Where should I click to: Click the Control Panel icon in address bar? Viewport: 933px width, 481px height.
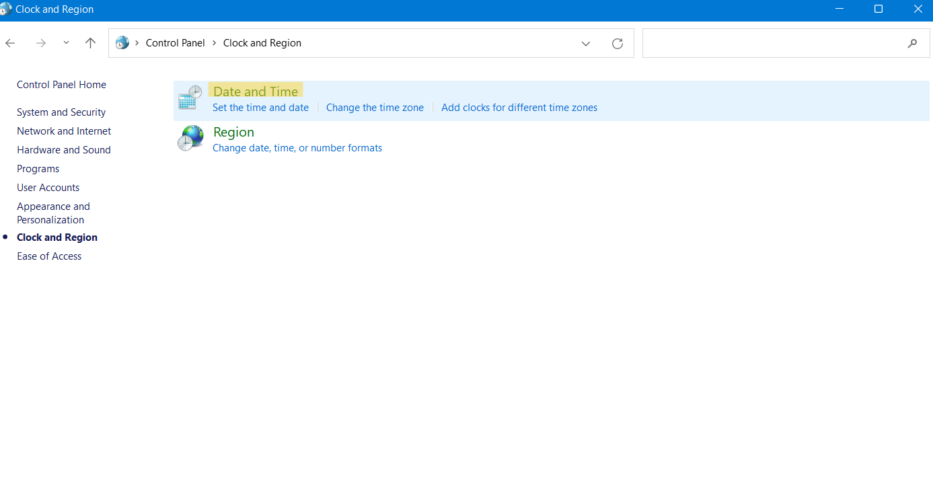pyautogui.click(x=122, y=43)
